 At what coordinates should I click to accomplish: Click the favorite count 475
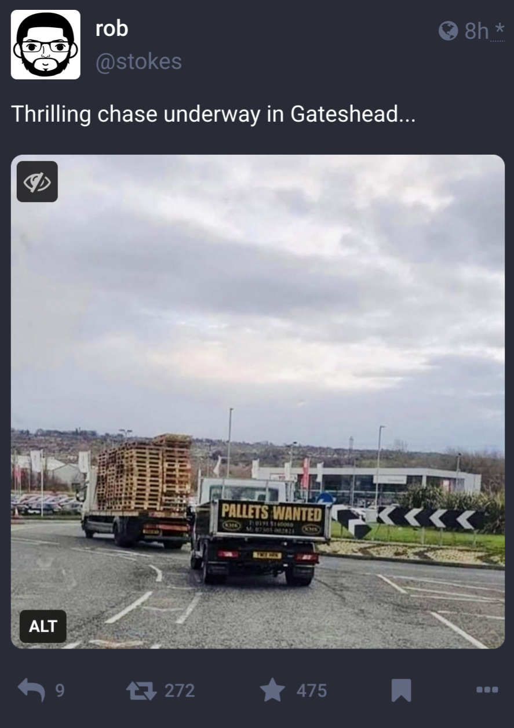312,690
